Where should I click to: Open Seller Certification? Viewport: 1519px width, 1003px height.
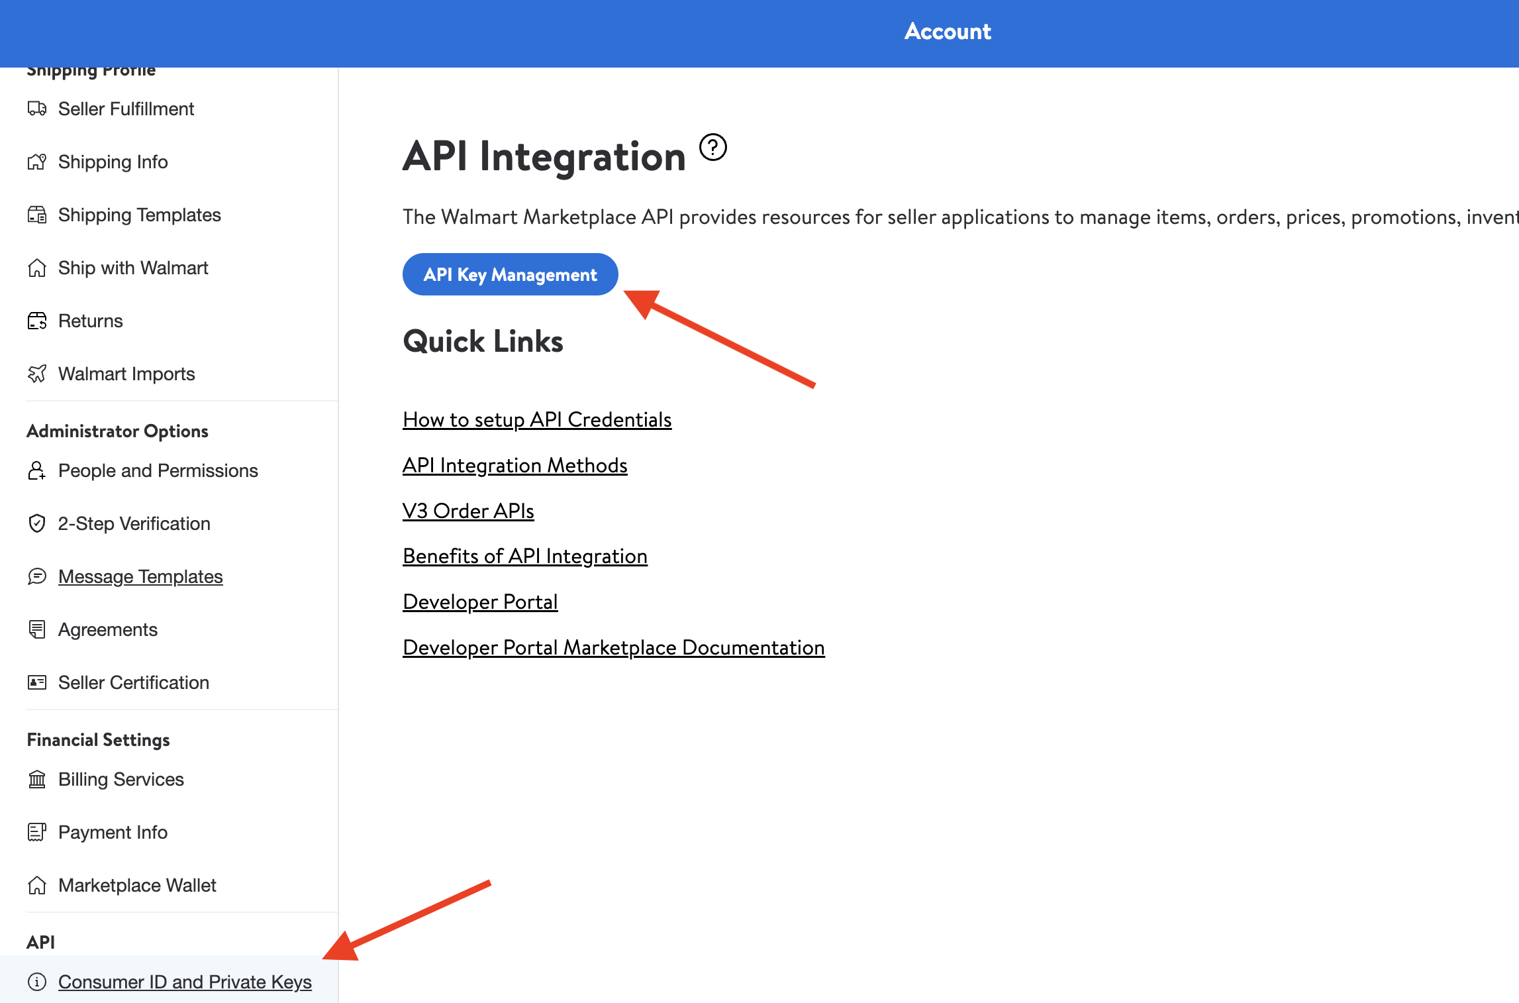[134, 682]
